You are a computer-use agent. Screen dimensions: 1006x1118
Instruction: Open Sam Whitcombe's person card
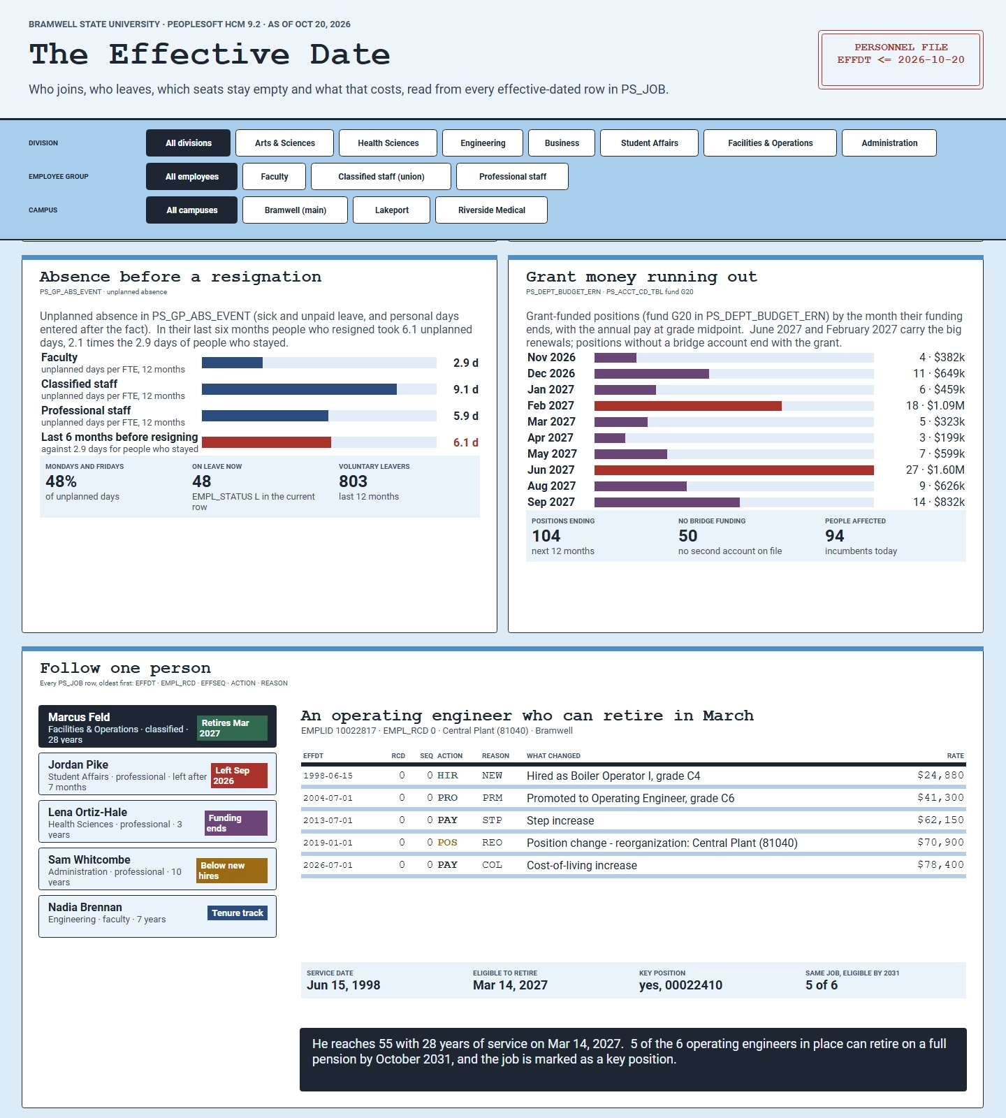tap(157, 869)
